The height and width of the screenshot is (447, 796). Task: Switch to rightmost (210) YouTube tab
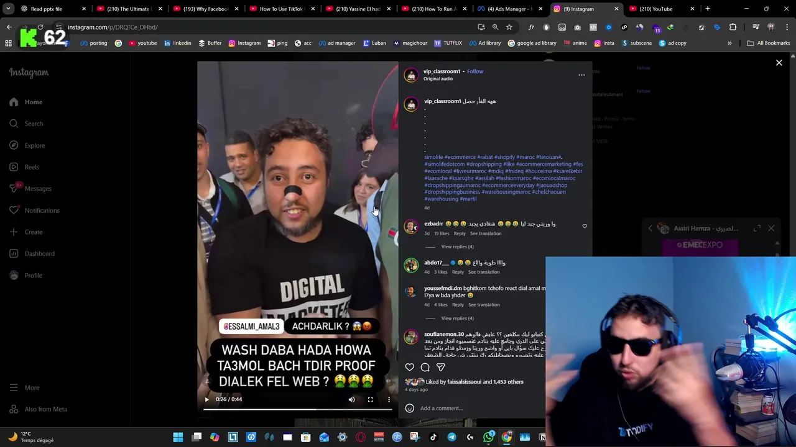662,9
